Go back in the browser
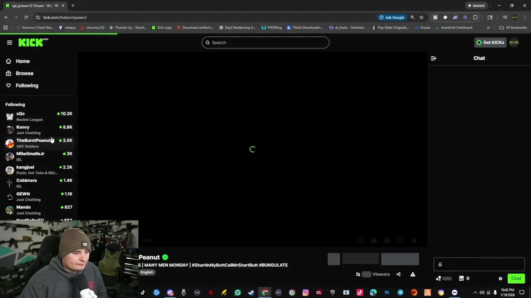Viewport: 531px width, 298px height. tap(6, 17)
